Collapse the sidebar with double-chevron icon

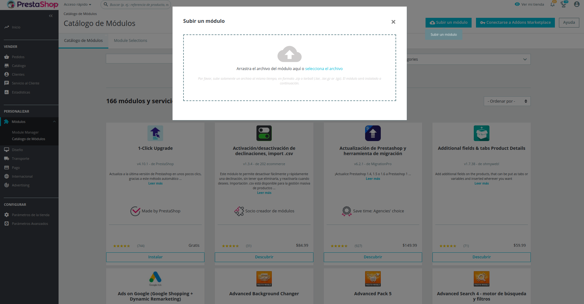[51, 16]
